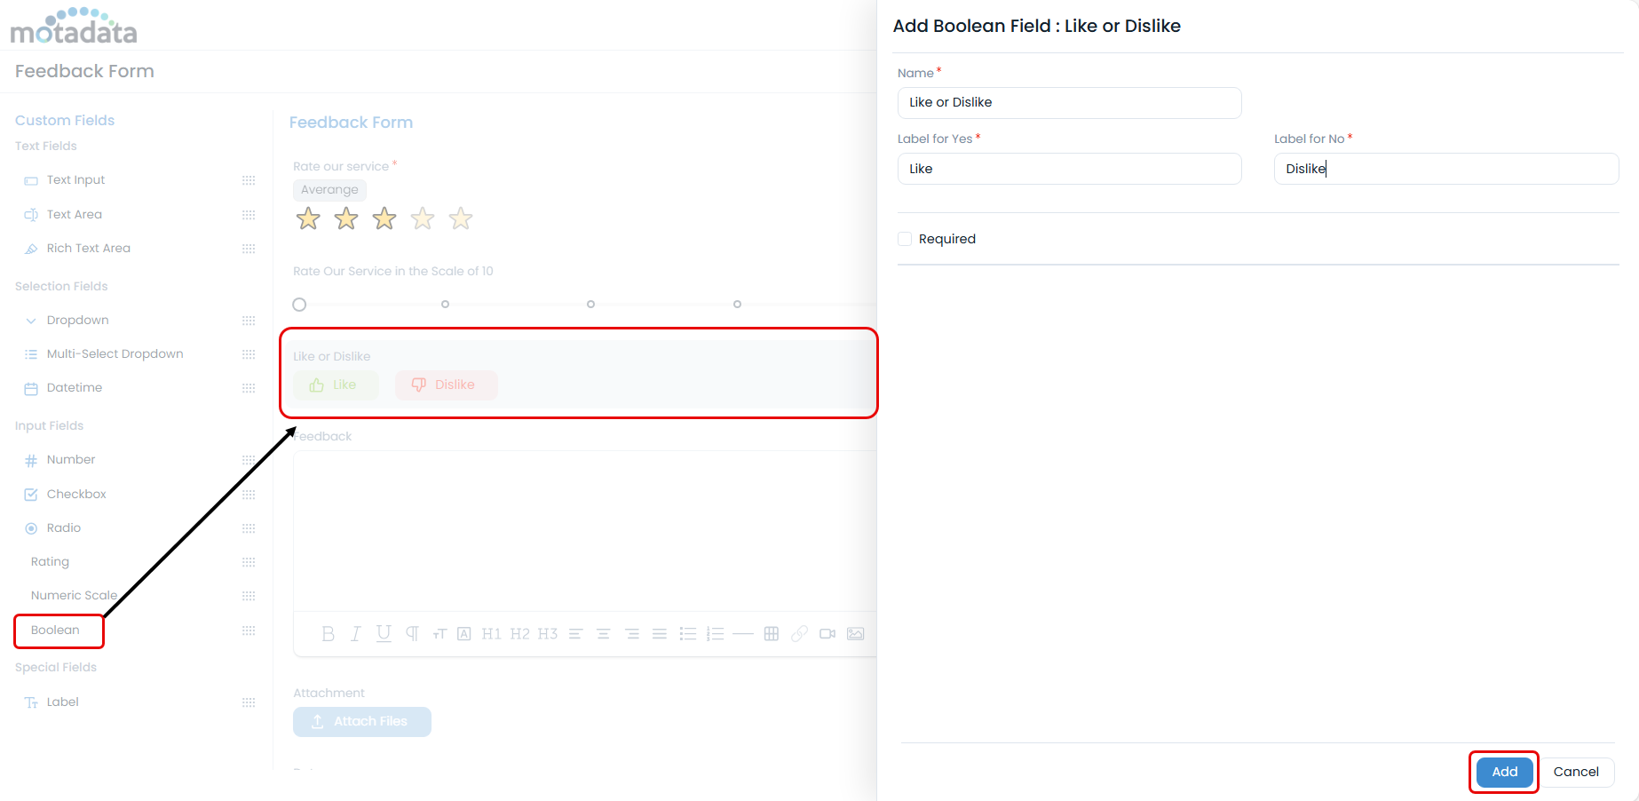Insert a table using the editor toolbar
The width and height of the screenshot is (1639, 801).
pyautogui.click(x=771, y=633)
